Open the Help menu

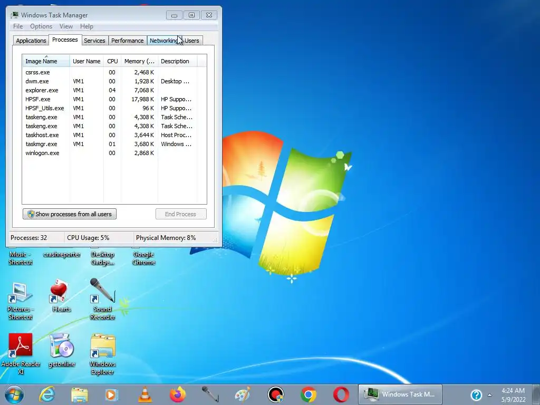(86, 26)
